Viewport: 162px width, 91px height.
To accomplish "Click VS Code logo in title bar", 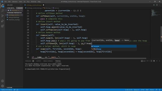I will tap(2, 2).
